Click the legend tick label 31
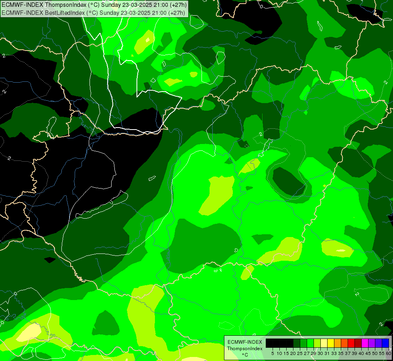393x361 pixels. (x=327, y=353)
